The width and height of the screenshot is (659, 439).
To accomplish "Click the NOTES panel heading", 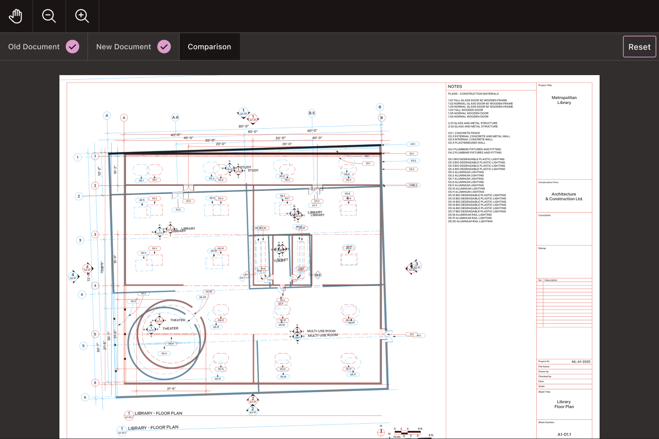I will tap(455, 86).
